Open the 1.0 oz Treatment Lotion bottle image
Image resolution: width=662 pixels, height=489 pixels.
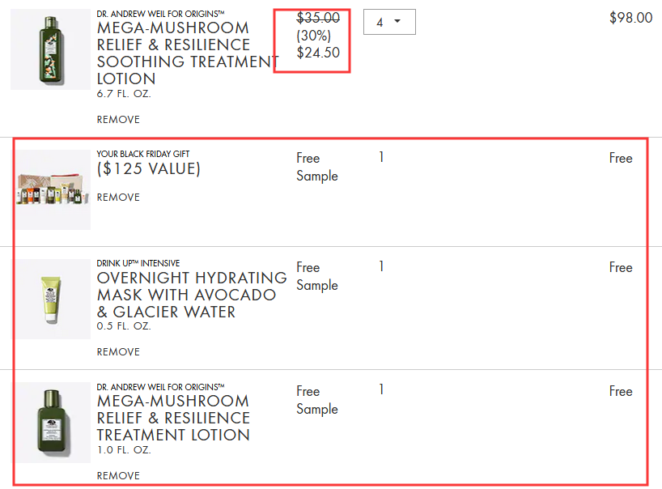pos(51,423)
